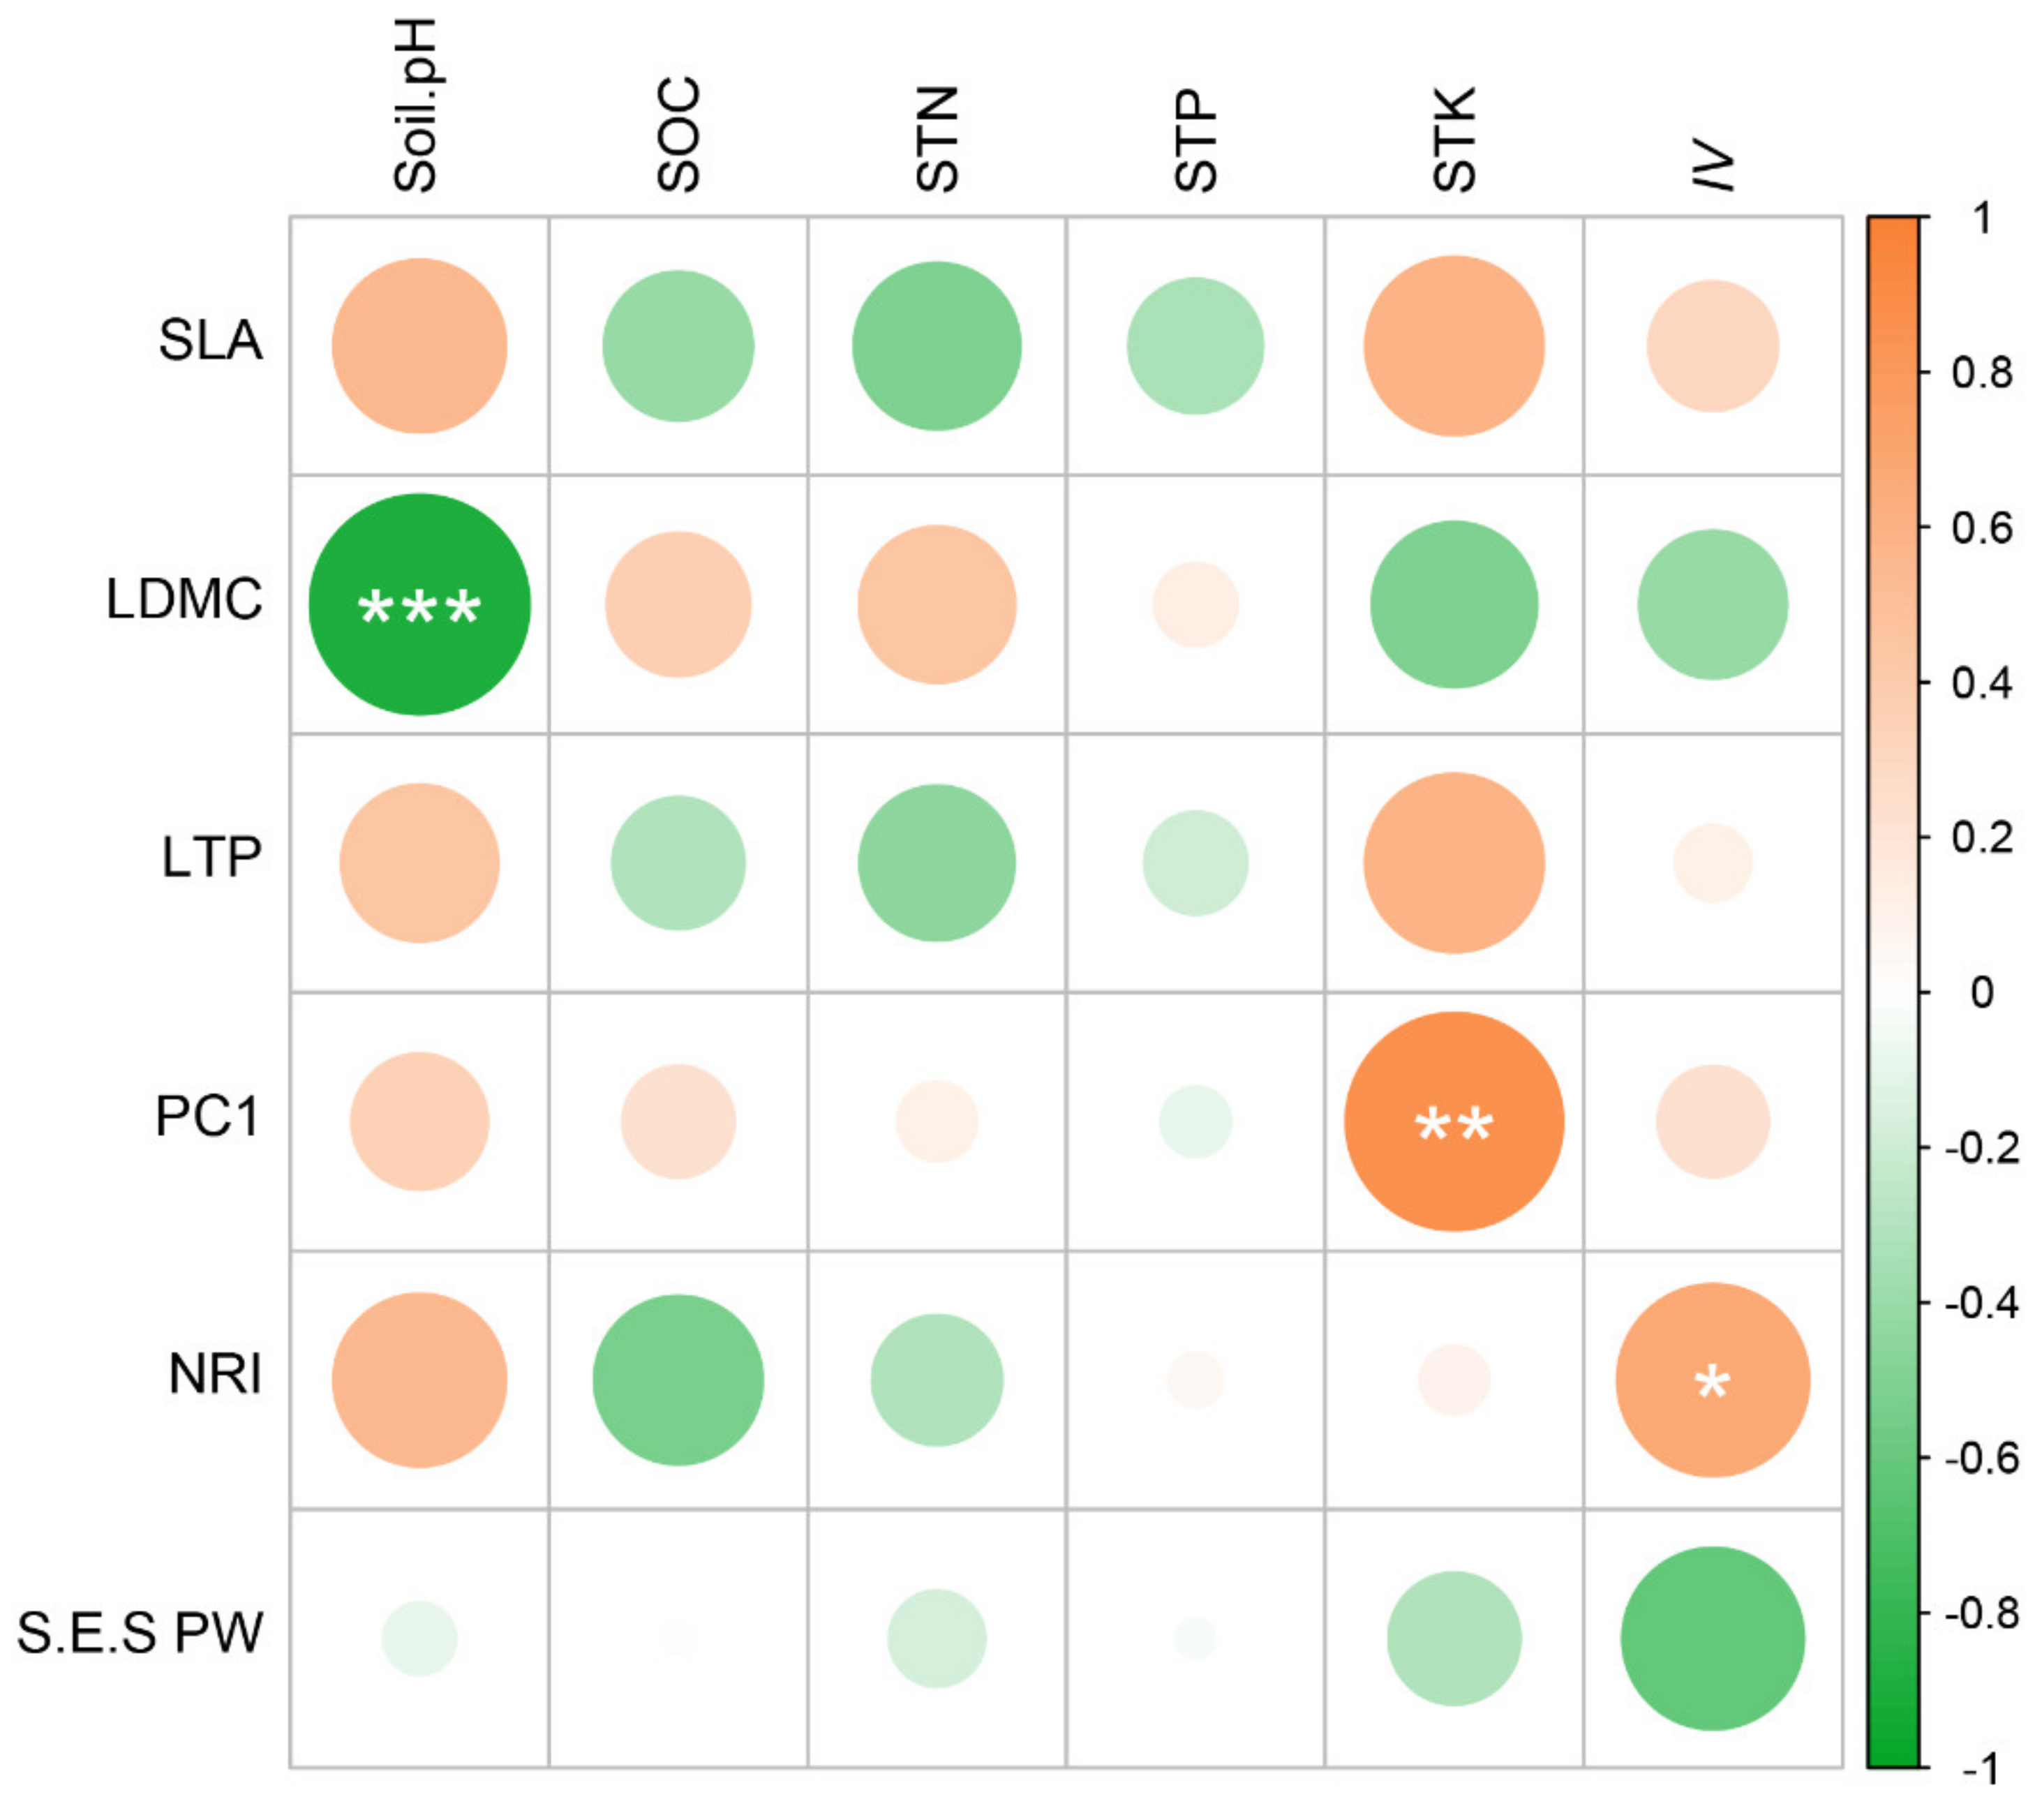Image resolution: width=2042 pixels, height=1806 pixels.
Task: Click the PC1 and STK circle with two asterisks
Action: [x=1454, y=1121]
